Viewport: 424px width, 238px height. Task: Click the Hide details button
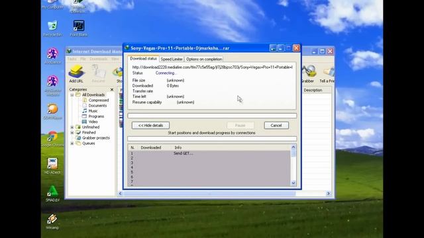pos(150,126)
